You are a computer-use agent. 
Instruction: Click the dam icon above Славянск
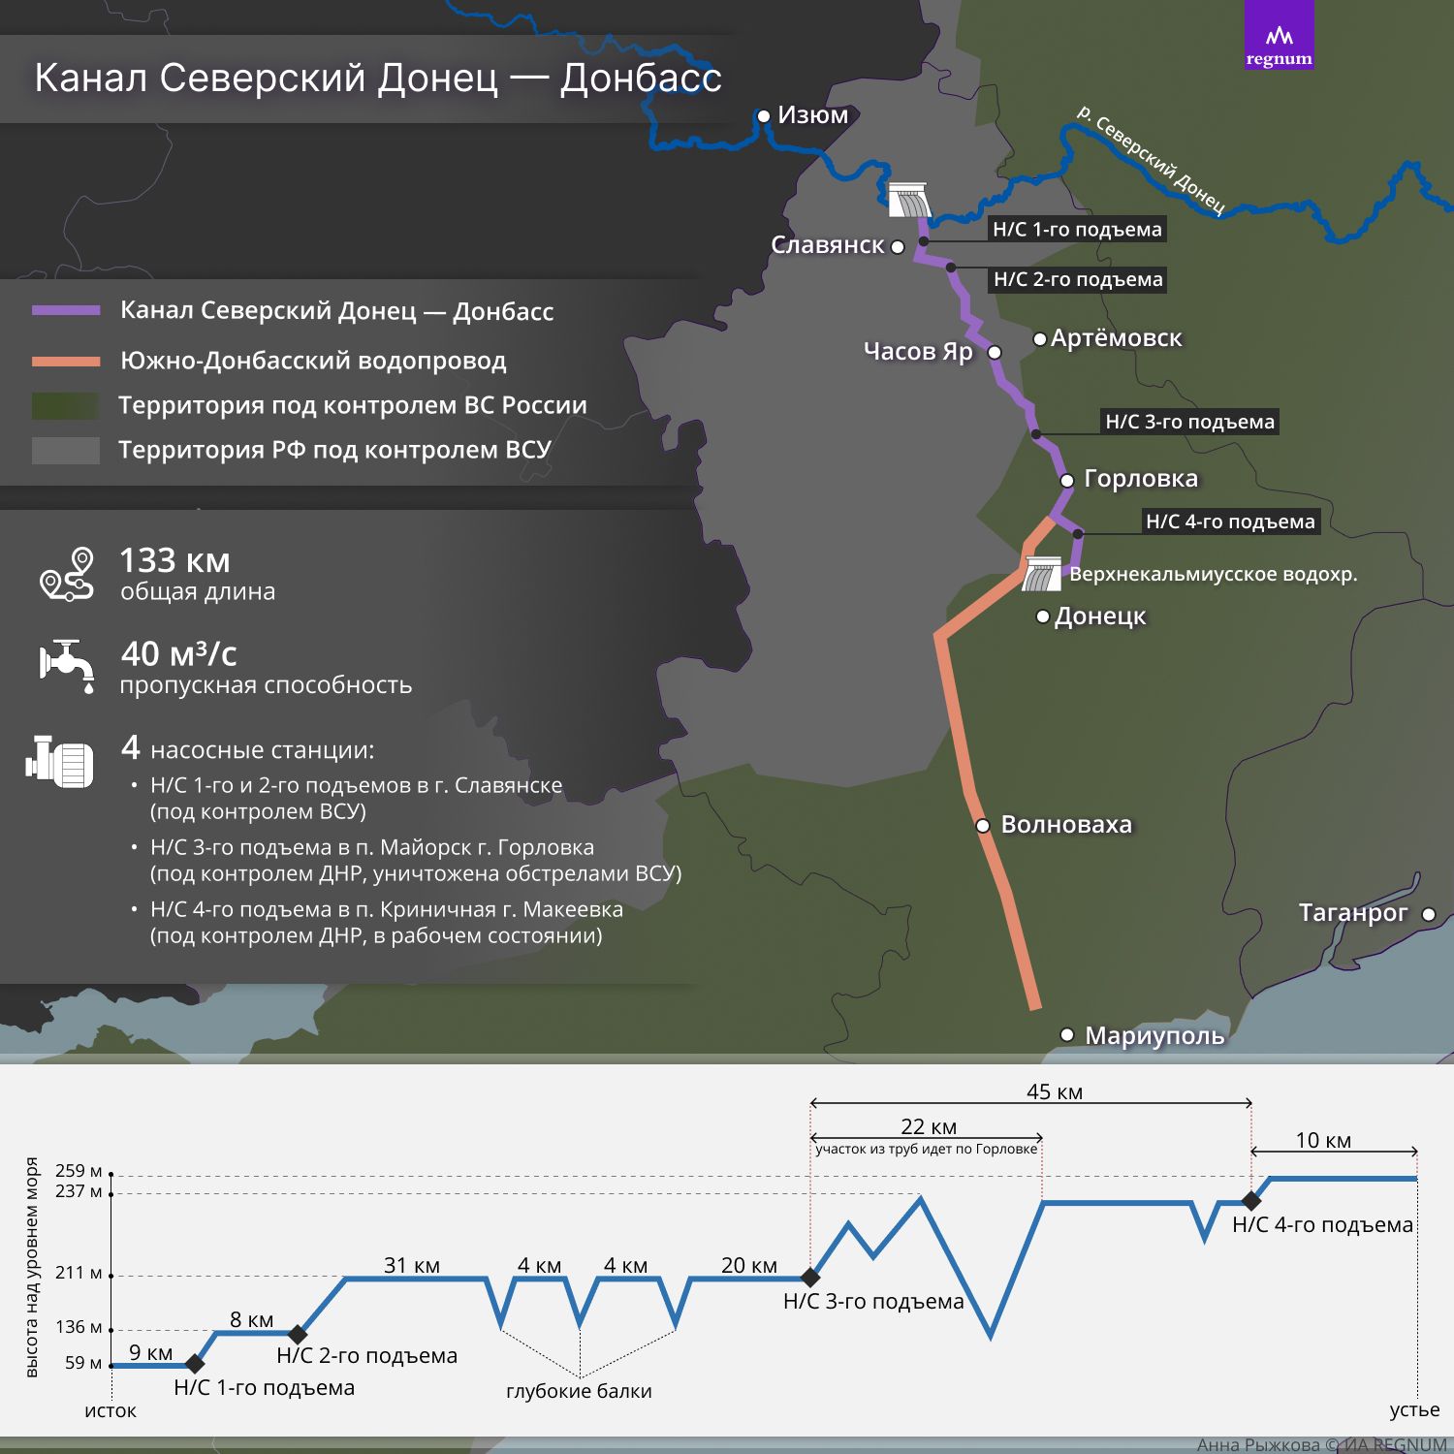coord(908,200)
